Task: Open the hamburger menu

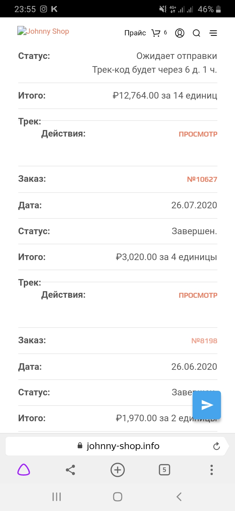Action: (213, 33)
